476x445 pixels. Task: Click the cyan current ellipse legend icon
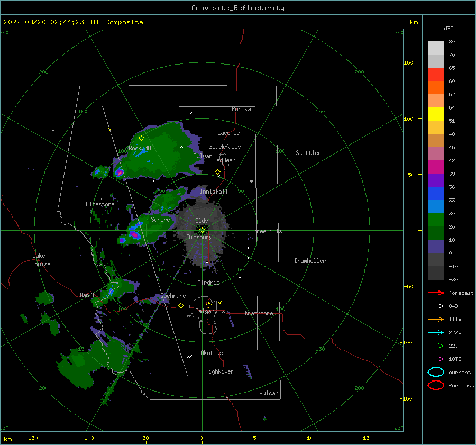(436, 372)
